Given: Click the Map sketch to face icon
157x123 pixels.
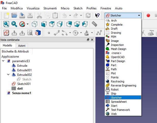Looking at the screenshot, I should (x=38, y=33).
